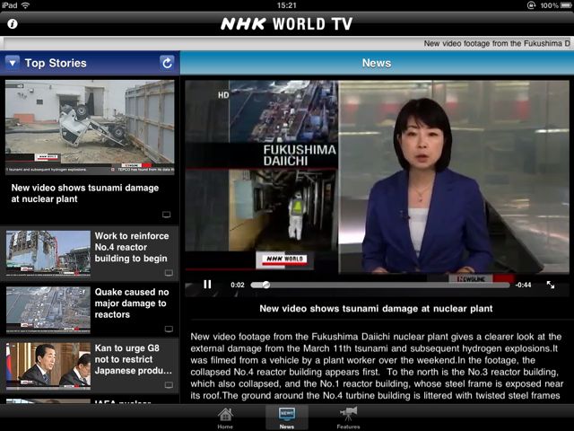Pause the playing news video
The width and height of the screenshot is (574, 431).
[207, 285]
